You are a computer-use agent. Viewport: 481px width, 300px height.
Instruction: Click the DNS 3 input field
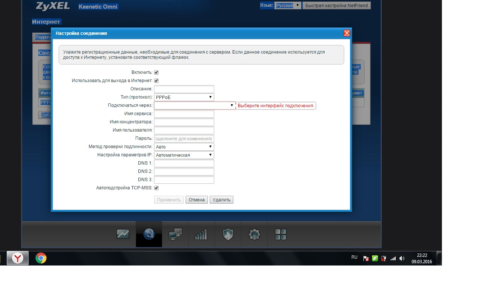point(184,180)
